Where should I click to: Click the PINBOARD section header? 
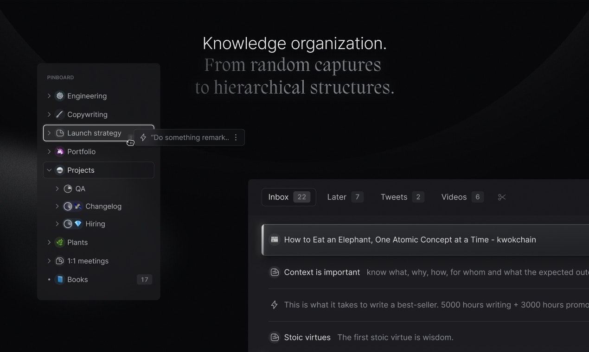pyautogui.click(x=60, y=77)
